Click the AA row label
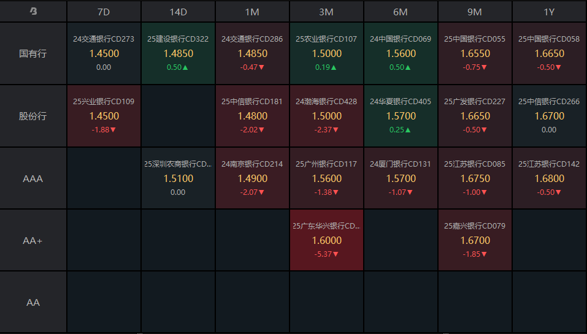Viewport: 587px width, 334px height. [x=33, y=302]
